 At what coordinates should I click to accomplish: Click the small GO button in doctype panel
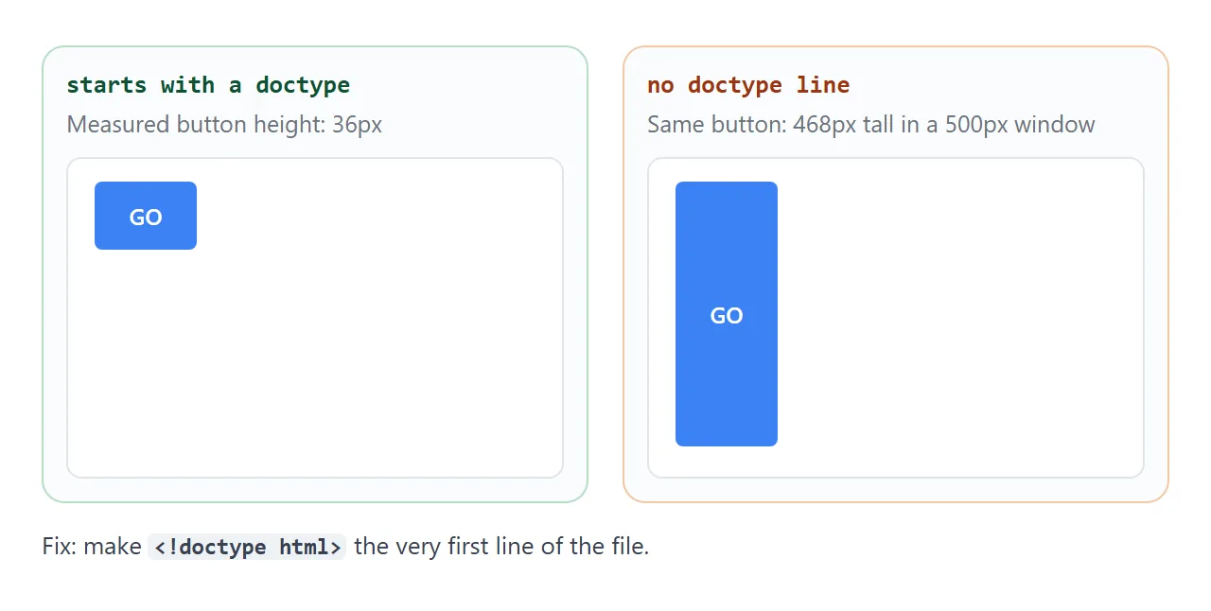point(146,216)
